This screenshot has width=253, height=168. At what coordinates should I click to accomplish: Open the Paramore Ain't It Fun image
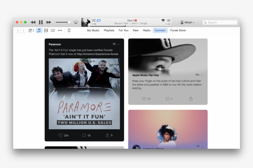click(84, 94)
